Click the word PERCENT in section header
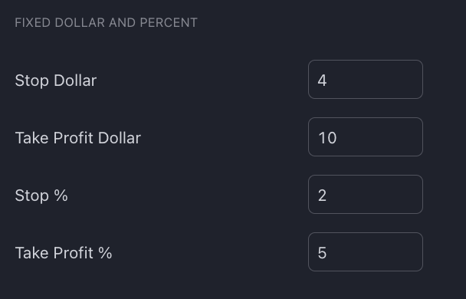This screenshot has height=299, width=466. click(x=169, y=22)
